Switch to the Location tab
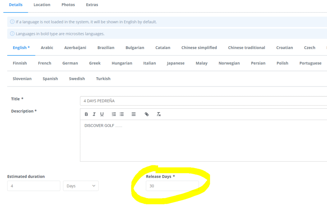 click(x=42, y=5)
